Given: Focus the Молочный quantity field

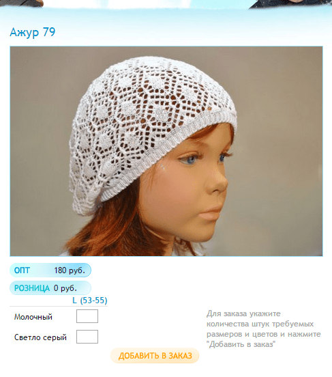Looking at the screenshot, I should tap(87, 316).
